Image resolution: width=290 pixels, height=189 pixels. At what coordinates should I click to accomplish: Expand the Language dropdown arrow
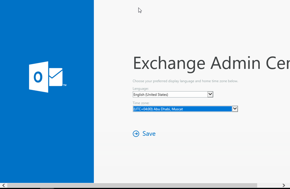pos(210,94)
